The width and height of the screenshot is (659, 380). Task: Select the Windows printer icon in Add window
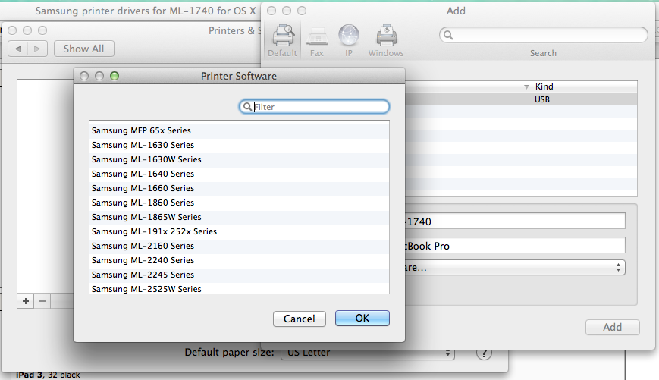click(386, 36)
